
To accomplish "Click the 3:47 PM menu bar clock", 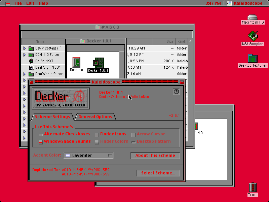I will (213, 3).
